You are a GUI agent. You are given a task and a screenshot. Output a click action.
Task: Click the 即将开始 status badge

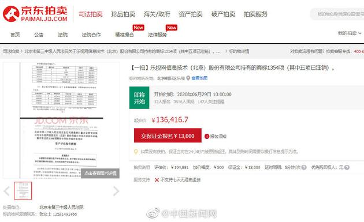[x=139, y=98]
